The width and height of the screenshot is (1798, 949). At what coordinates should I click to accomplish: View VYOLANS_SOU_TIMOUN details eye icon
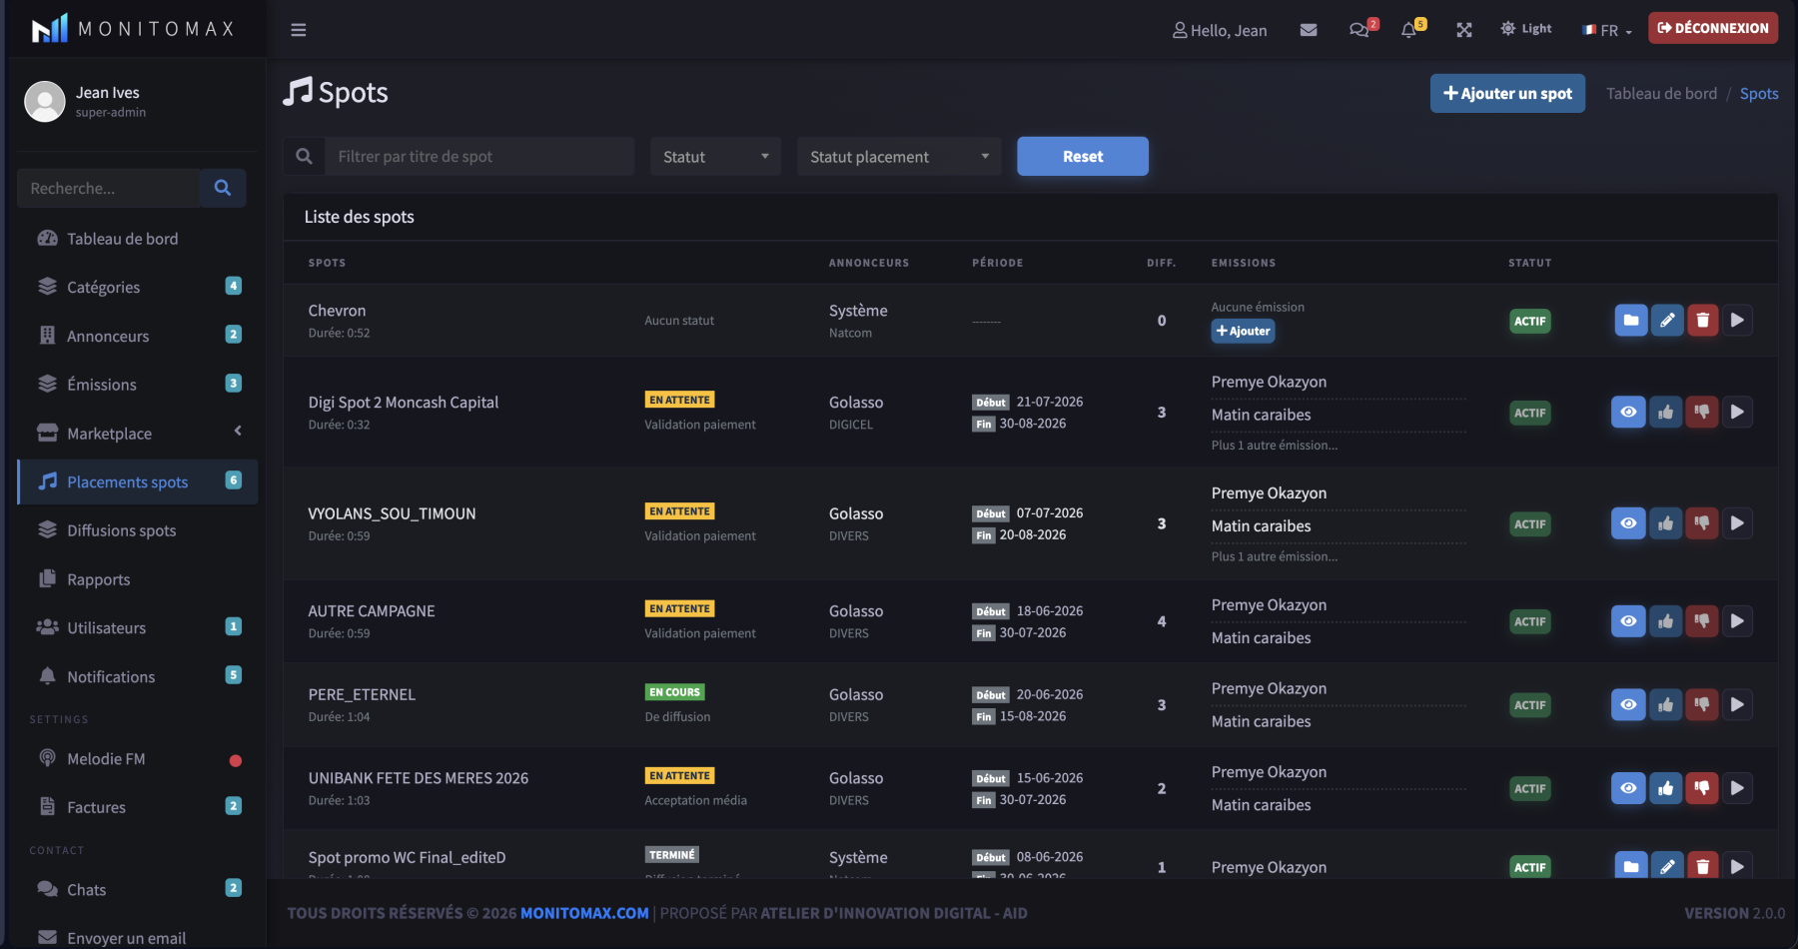point(1628,523)
